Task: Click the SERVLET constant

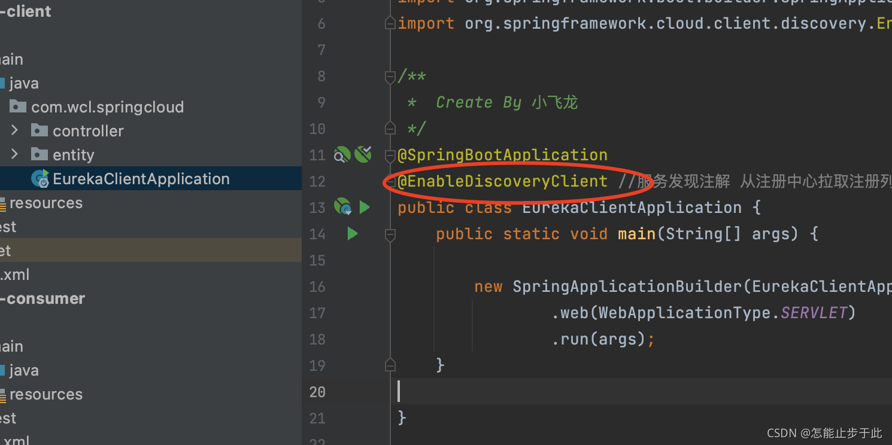Action: coord(814,313)
